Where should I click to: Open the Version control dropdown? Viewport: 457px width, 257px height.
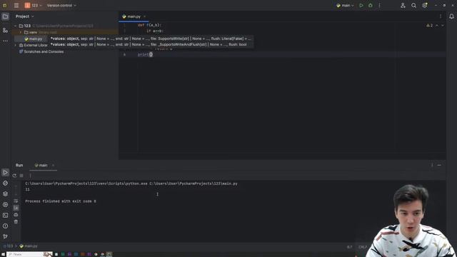coord(61,5)
